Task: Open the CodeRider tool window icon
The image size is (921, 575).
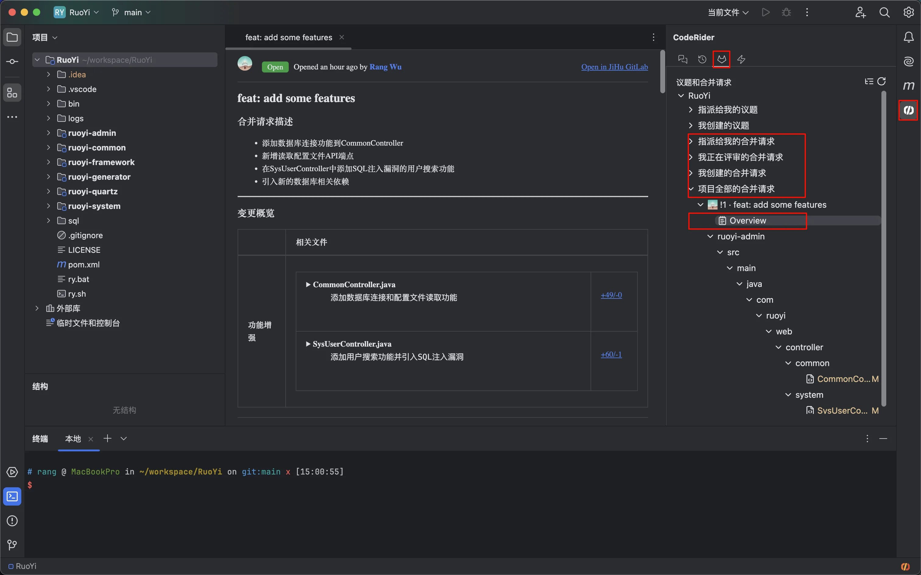Action: click(908, 110)
